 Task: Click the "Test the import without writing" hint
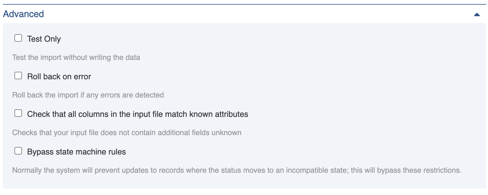(x=76, y=57)
